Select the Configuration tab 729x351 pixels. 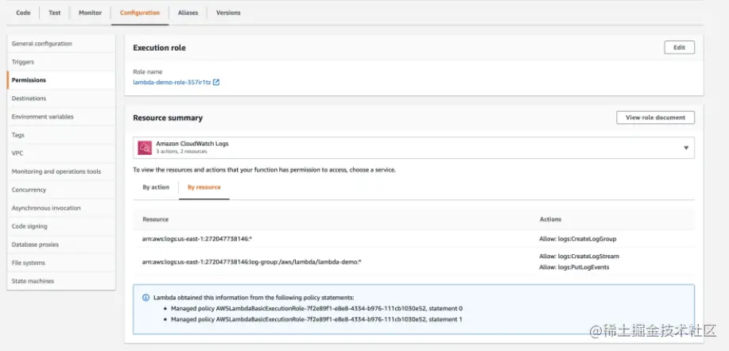pos(140,13)
